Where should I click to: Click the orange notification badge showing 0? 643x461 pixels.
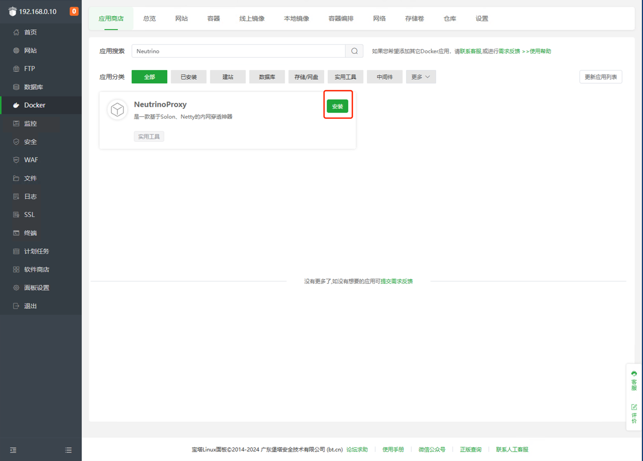(74, 11)
